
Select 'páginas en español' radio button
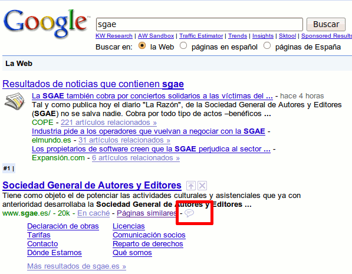click(x=183, y=46)
